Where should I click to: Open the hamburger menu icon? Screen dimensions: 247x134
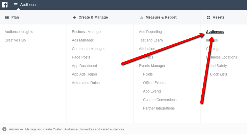pyautogui.click(x=15, y=5)
